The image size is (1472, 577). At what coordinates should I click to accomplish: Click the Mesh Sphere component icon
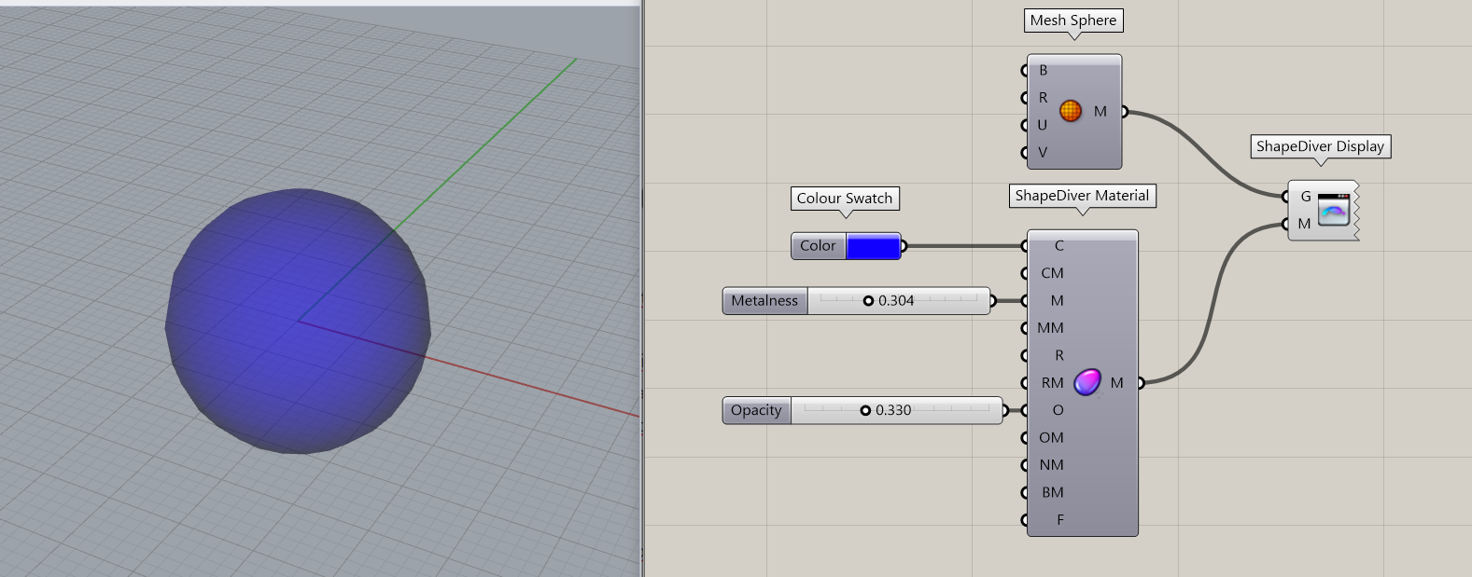tap(1070, 111)
